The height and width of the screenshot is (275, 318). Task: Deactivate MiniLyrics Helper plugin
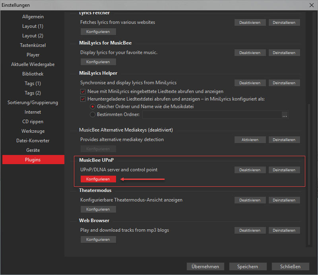tap(250, 83)
